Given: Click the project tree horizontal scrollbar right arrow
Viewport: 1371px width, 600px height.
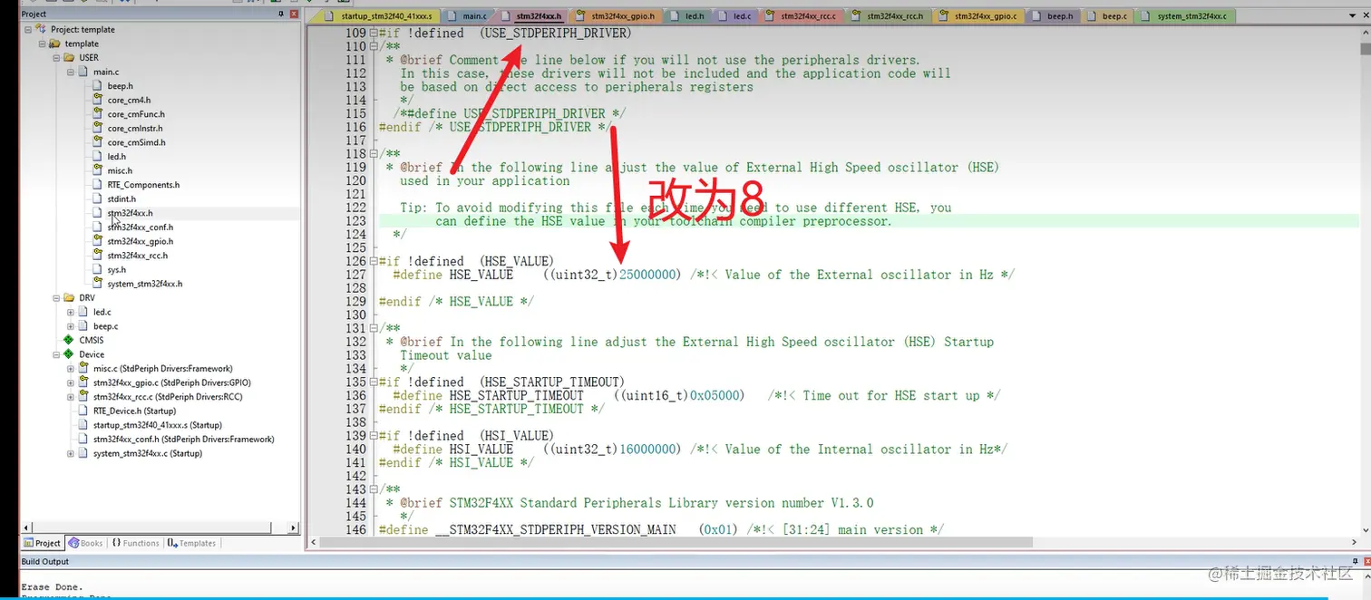Looking at the screenshot, I should pos(293,527).
